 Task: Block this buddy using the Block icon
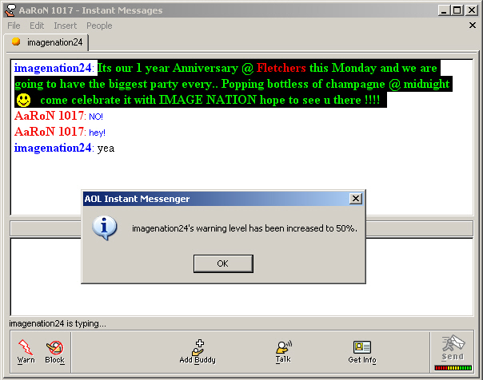(55, 347)
